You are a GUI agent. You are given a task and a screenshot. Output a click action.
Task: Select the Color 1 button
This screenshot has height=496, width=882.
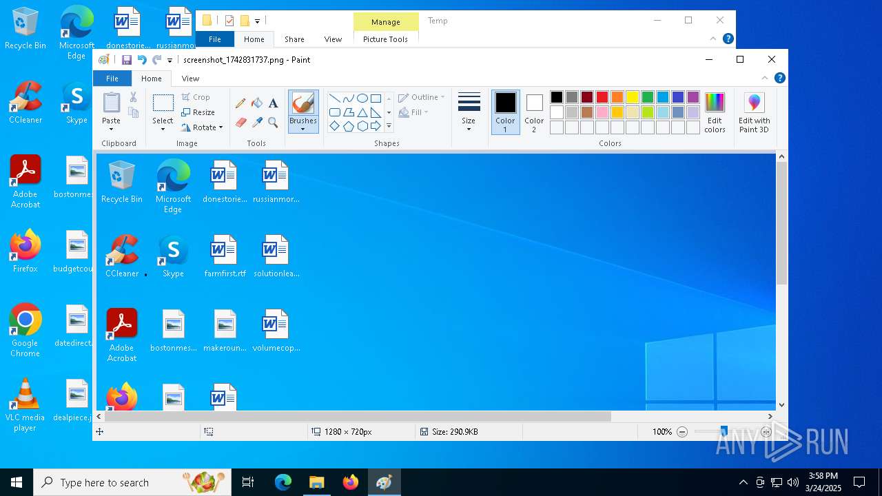coord(505,113)
